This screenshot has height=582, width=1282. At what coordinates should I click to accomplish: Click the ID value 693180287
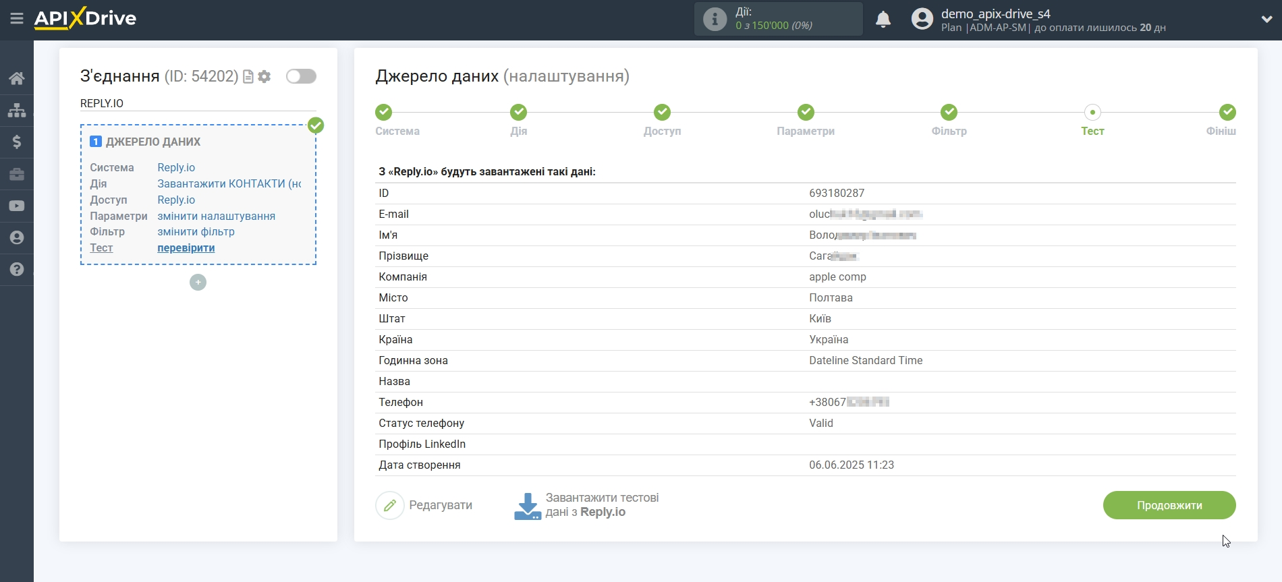click(x=837, y=193)
